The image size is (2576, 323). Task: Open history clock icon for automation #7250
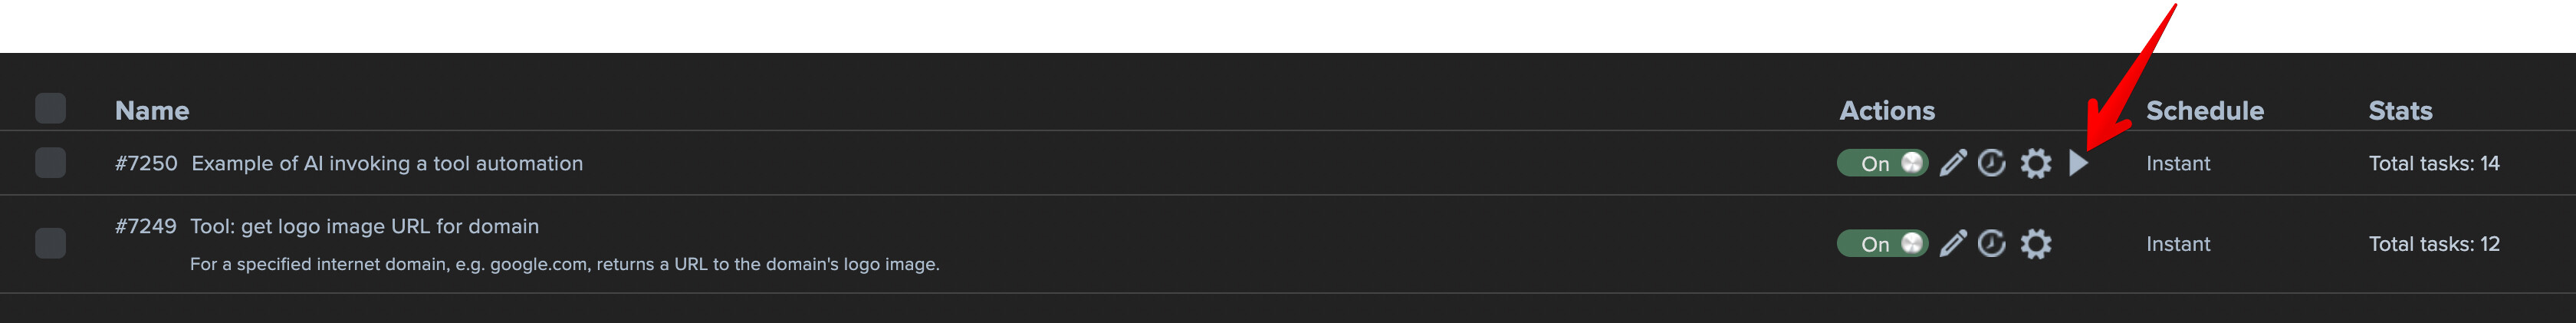(1992, 163)
